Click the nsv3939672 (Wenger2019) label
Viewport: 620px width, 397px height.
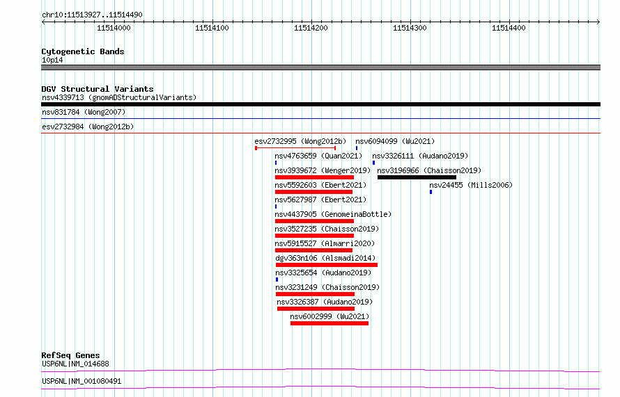323,170
